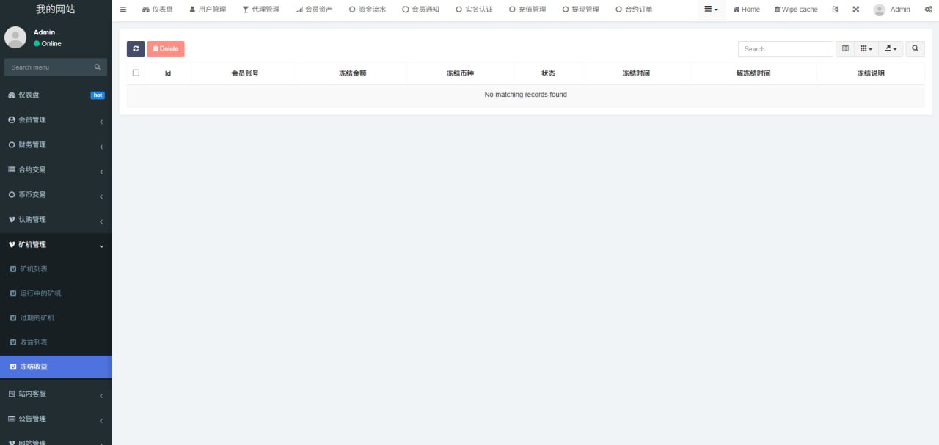Click the refresh table button
Screen dimensions: 939x445
[x=136, y=49]
